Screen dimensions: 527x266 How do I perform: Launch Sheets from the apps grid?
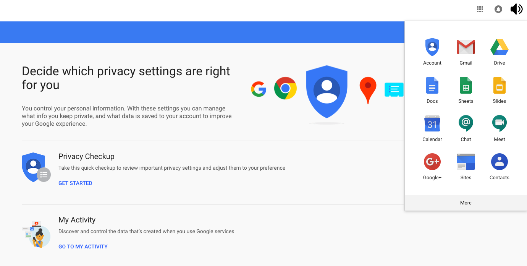(466, 90)
